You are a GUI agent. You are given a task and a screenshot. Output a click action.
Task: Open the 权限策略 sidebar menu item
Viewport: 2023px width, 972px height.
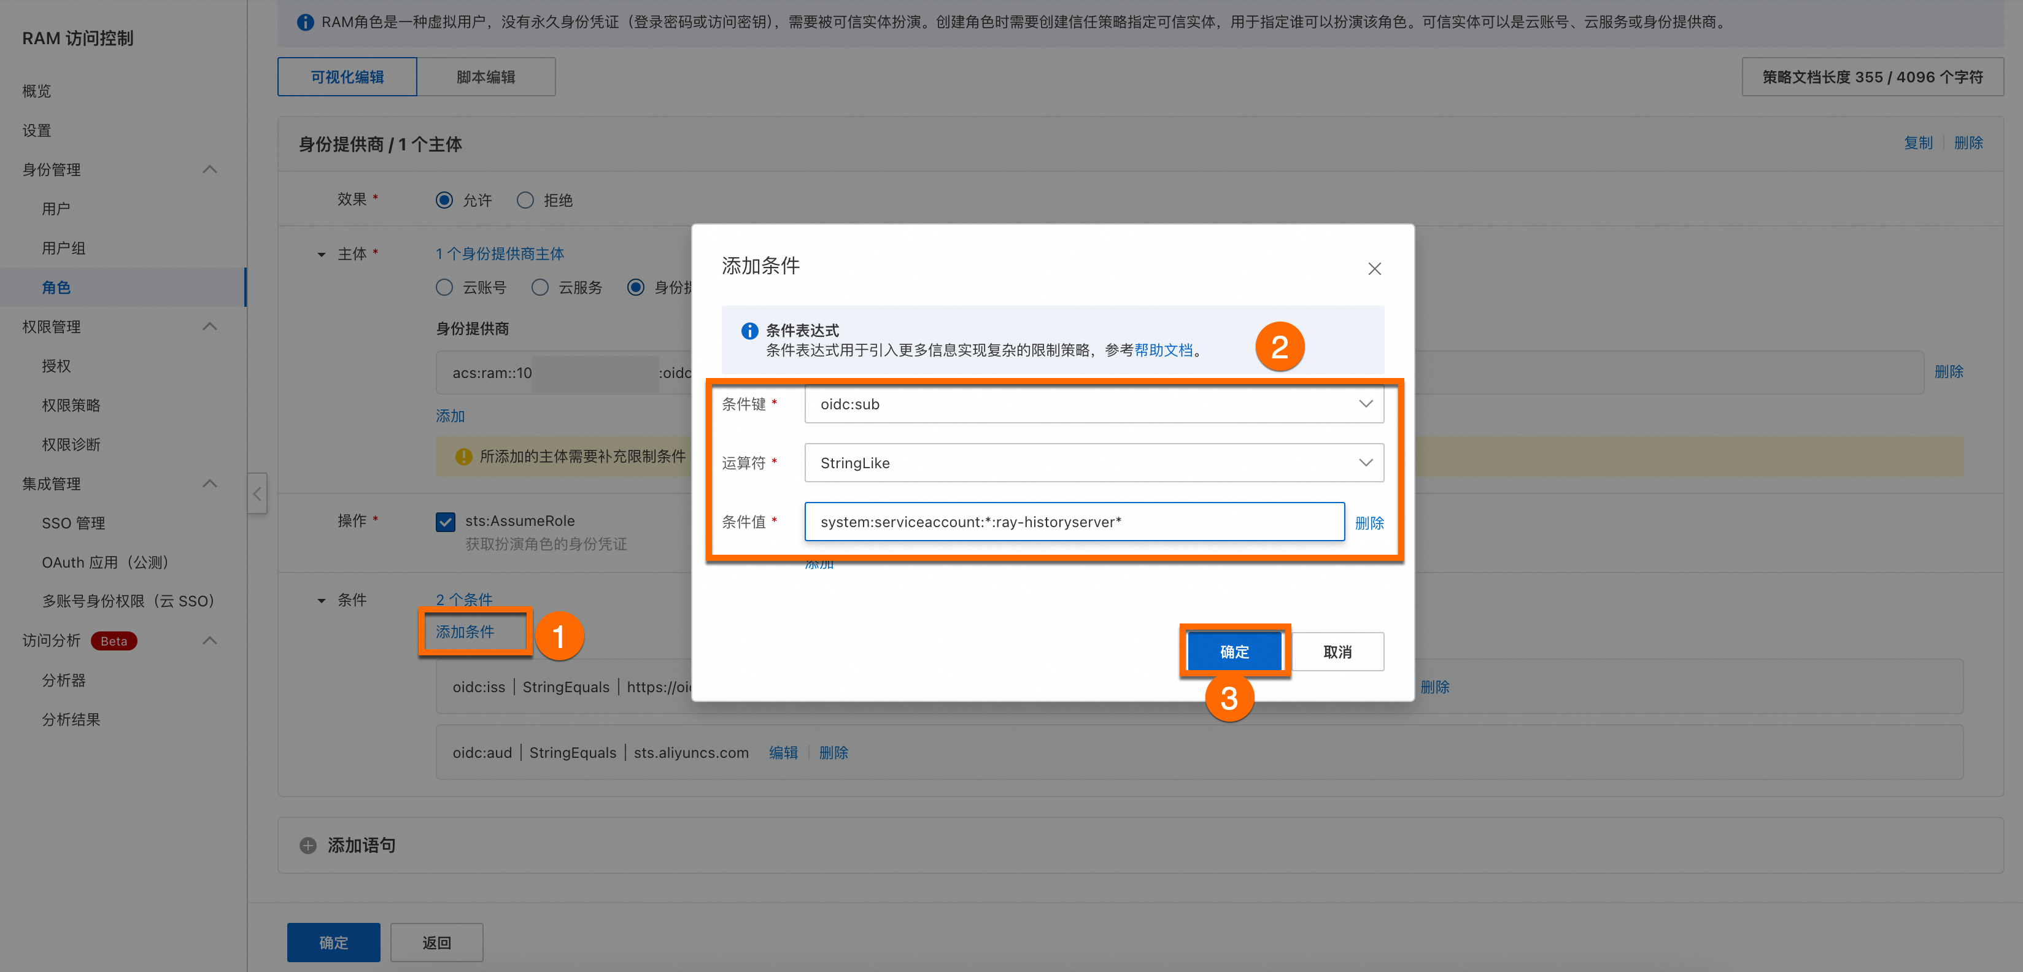coord(71,405)
